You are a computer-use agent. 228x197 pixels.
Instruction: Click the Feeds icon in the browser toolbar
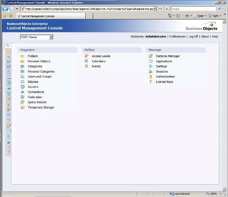(178, 16)
